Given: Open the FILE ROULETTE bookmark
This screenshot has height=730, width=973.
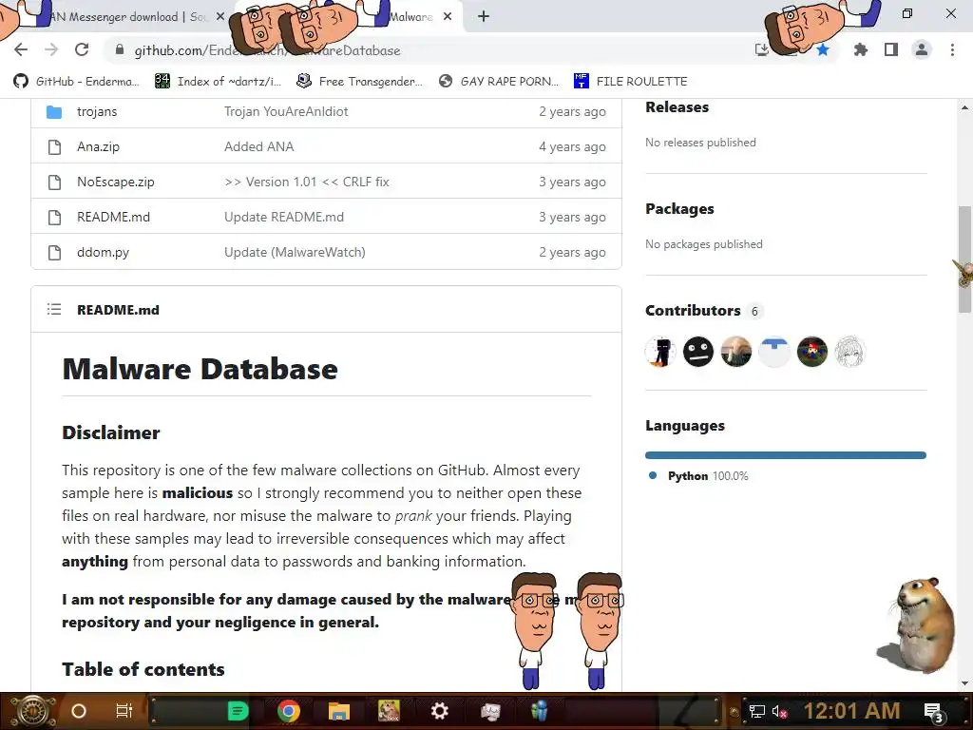Looking at the screenshot, I should [x=631, y=82].
